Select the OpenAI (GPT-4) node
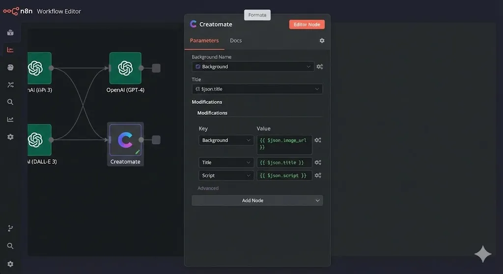Viewport: 503px width, 274px height. tap(125, 68)
